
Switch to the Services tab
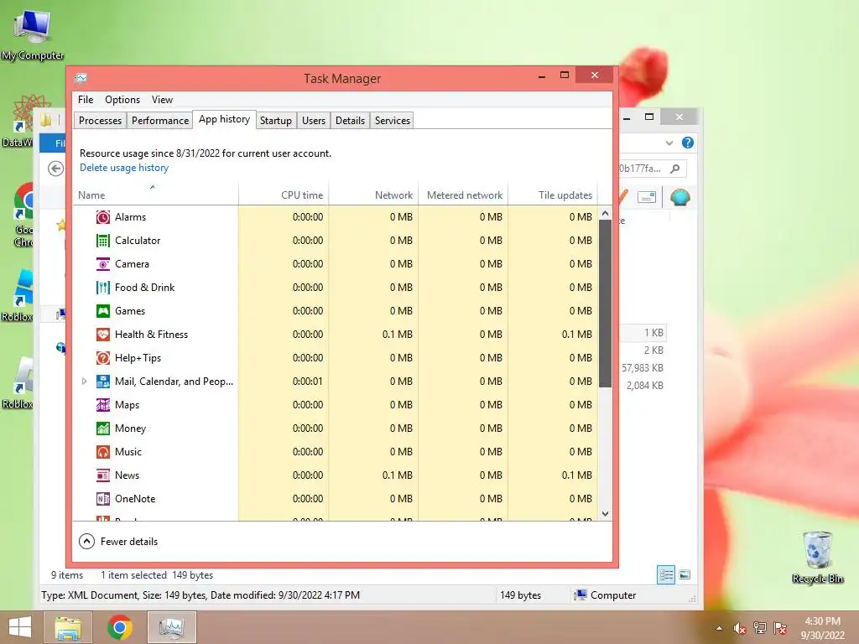(393, 121)
